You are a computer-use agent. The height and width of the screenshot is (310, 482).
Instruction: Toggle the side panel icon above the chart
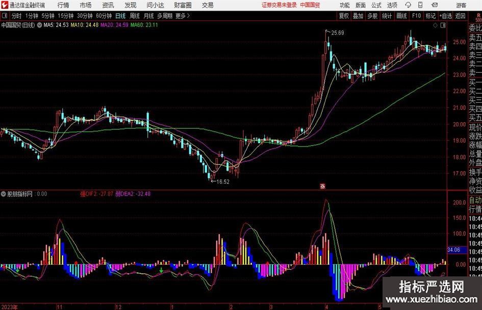(443, 25)
